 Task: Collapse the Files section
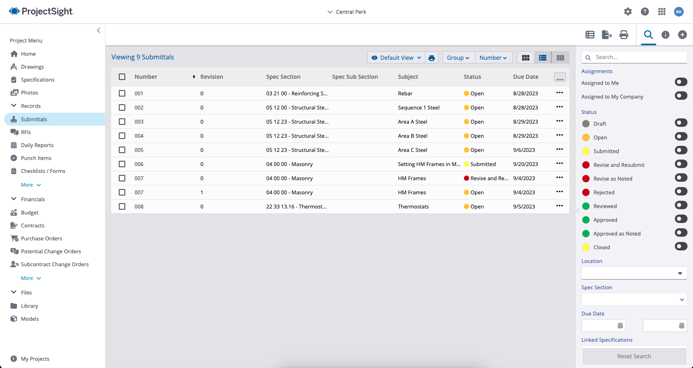tap(14, 292)
